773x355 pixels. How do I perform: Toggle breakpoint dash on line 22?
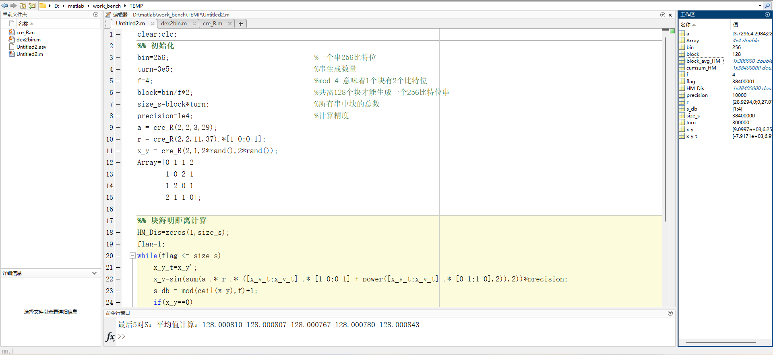(x=118, y=279)
